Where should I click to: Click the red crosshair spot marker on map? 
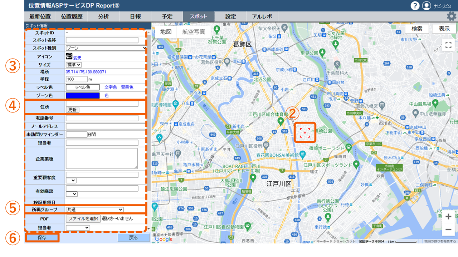tap(305, 133)
